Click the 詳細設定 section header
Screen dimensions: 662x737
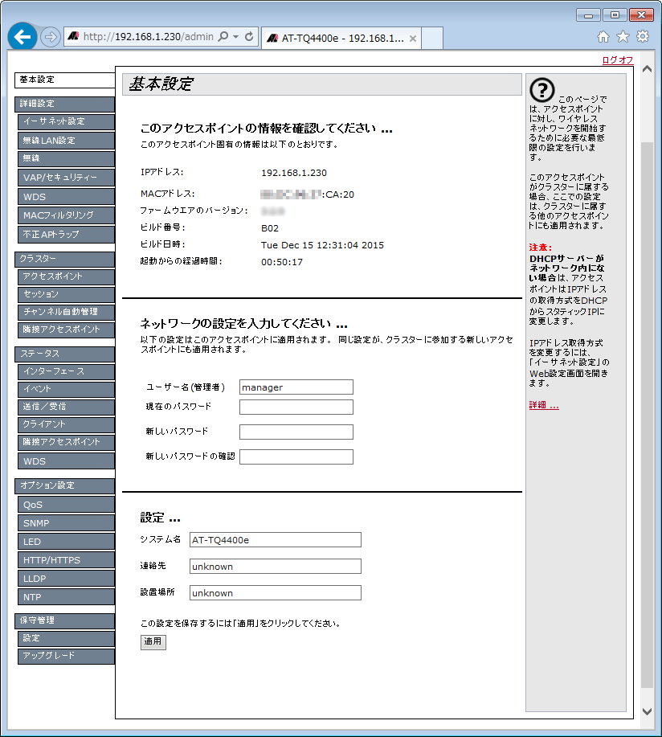click(x=65, y=104)
